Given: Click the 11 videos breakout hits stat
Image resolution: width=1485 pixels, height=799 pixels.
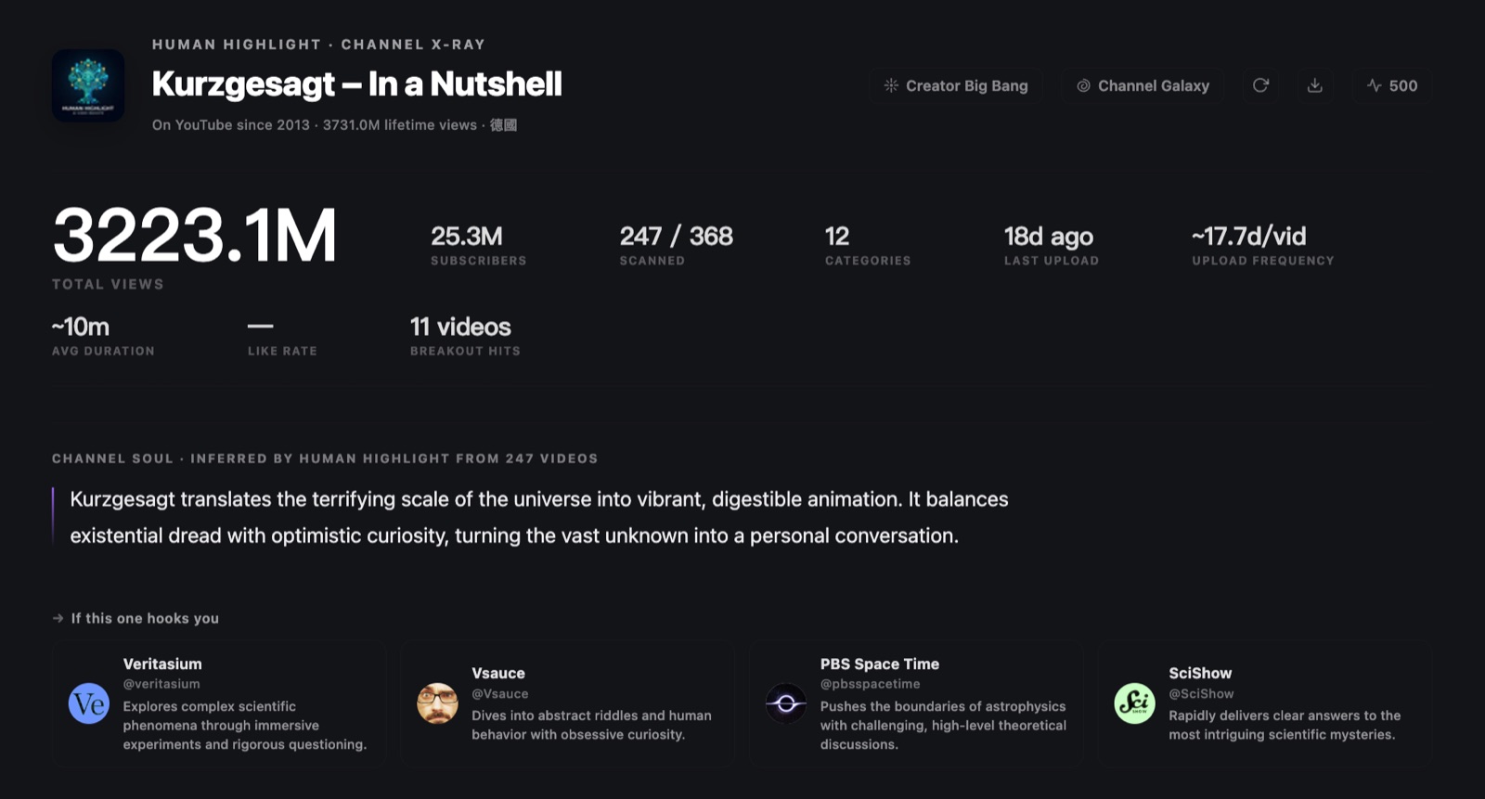Looking at the screenshot, I should (465, 336).
